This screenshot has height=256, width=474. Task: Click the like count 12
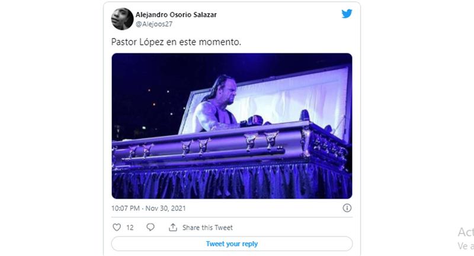[x=130, y=228]
